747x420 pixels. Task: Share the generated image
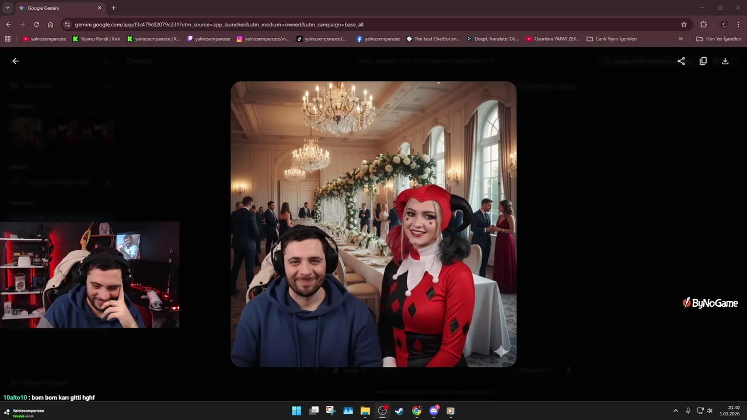pos(681,61)
